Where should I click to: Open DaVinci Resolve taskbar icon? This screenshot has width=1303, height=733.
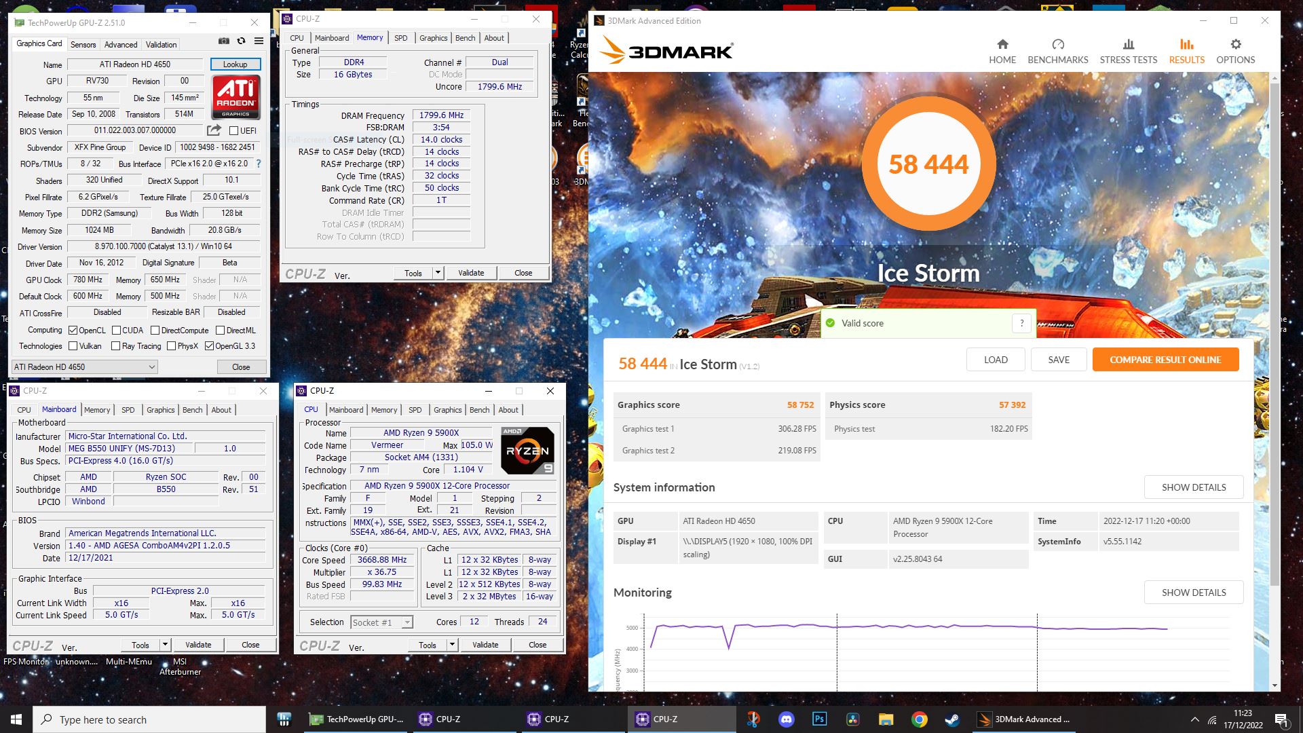click(x=852, y=719)
